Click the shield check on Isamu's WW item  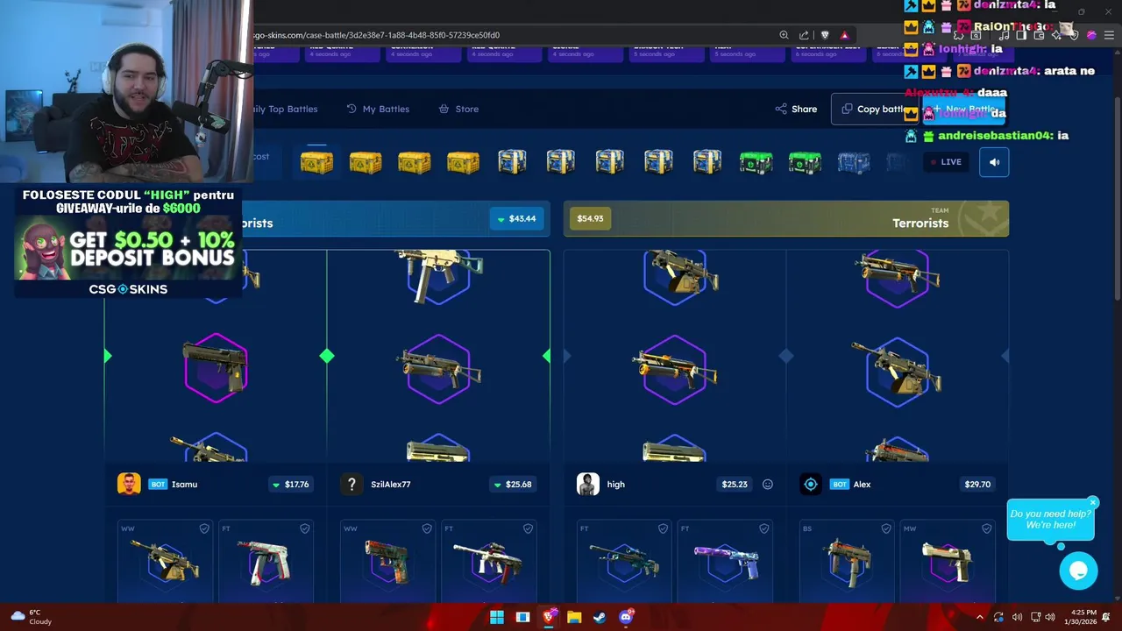[x=204, y=528]
